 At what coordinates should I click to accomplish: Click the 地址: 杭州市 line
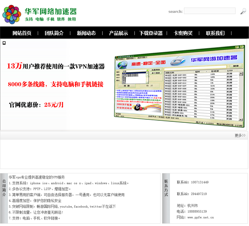(187, 206)
